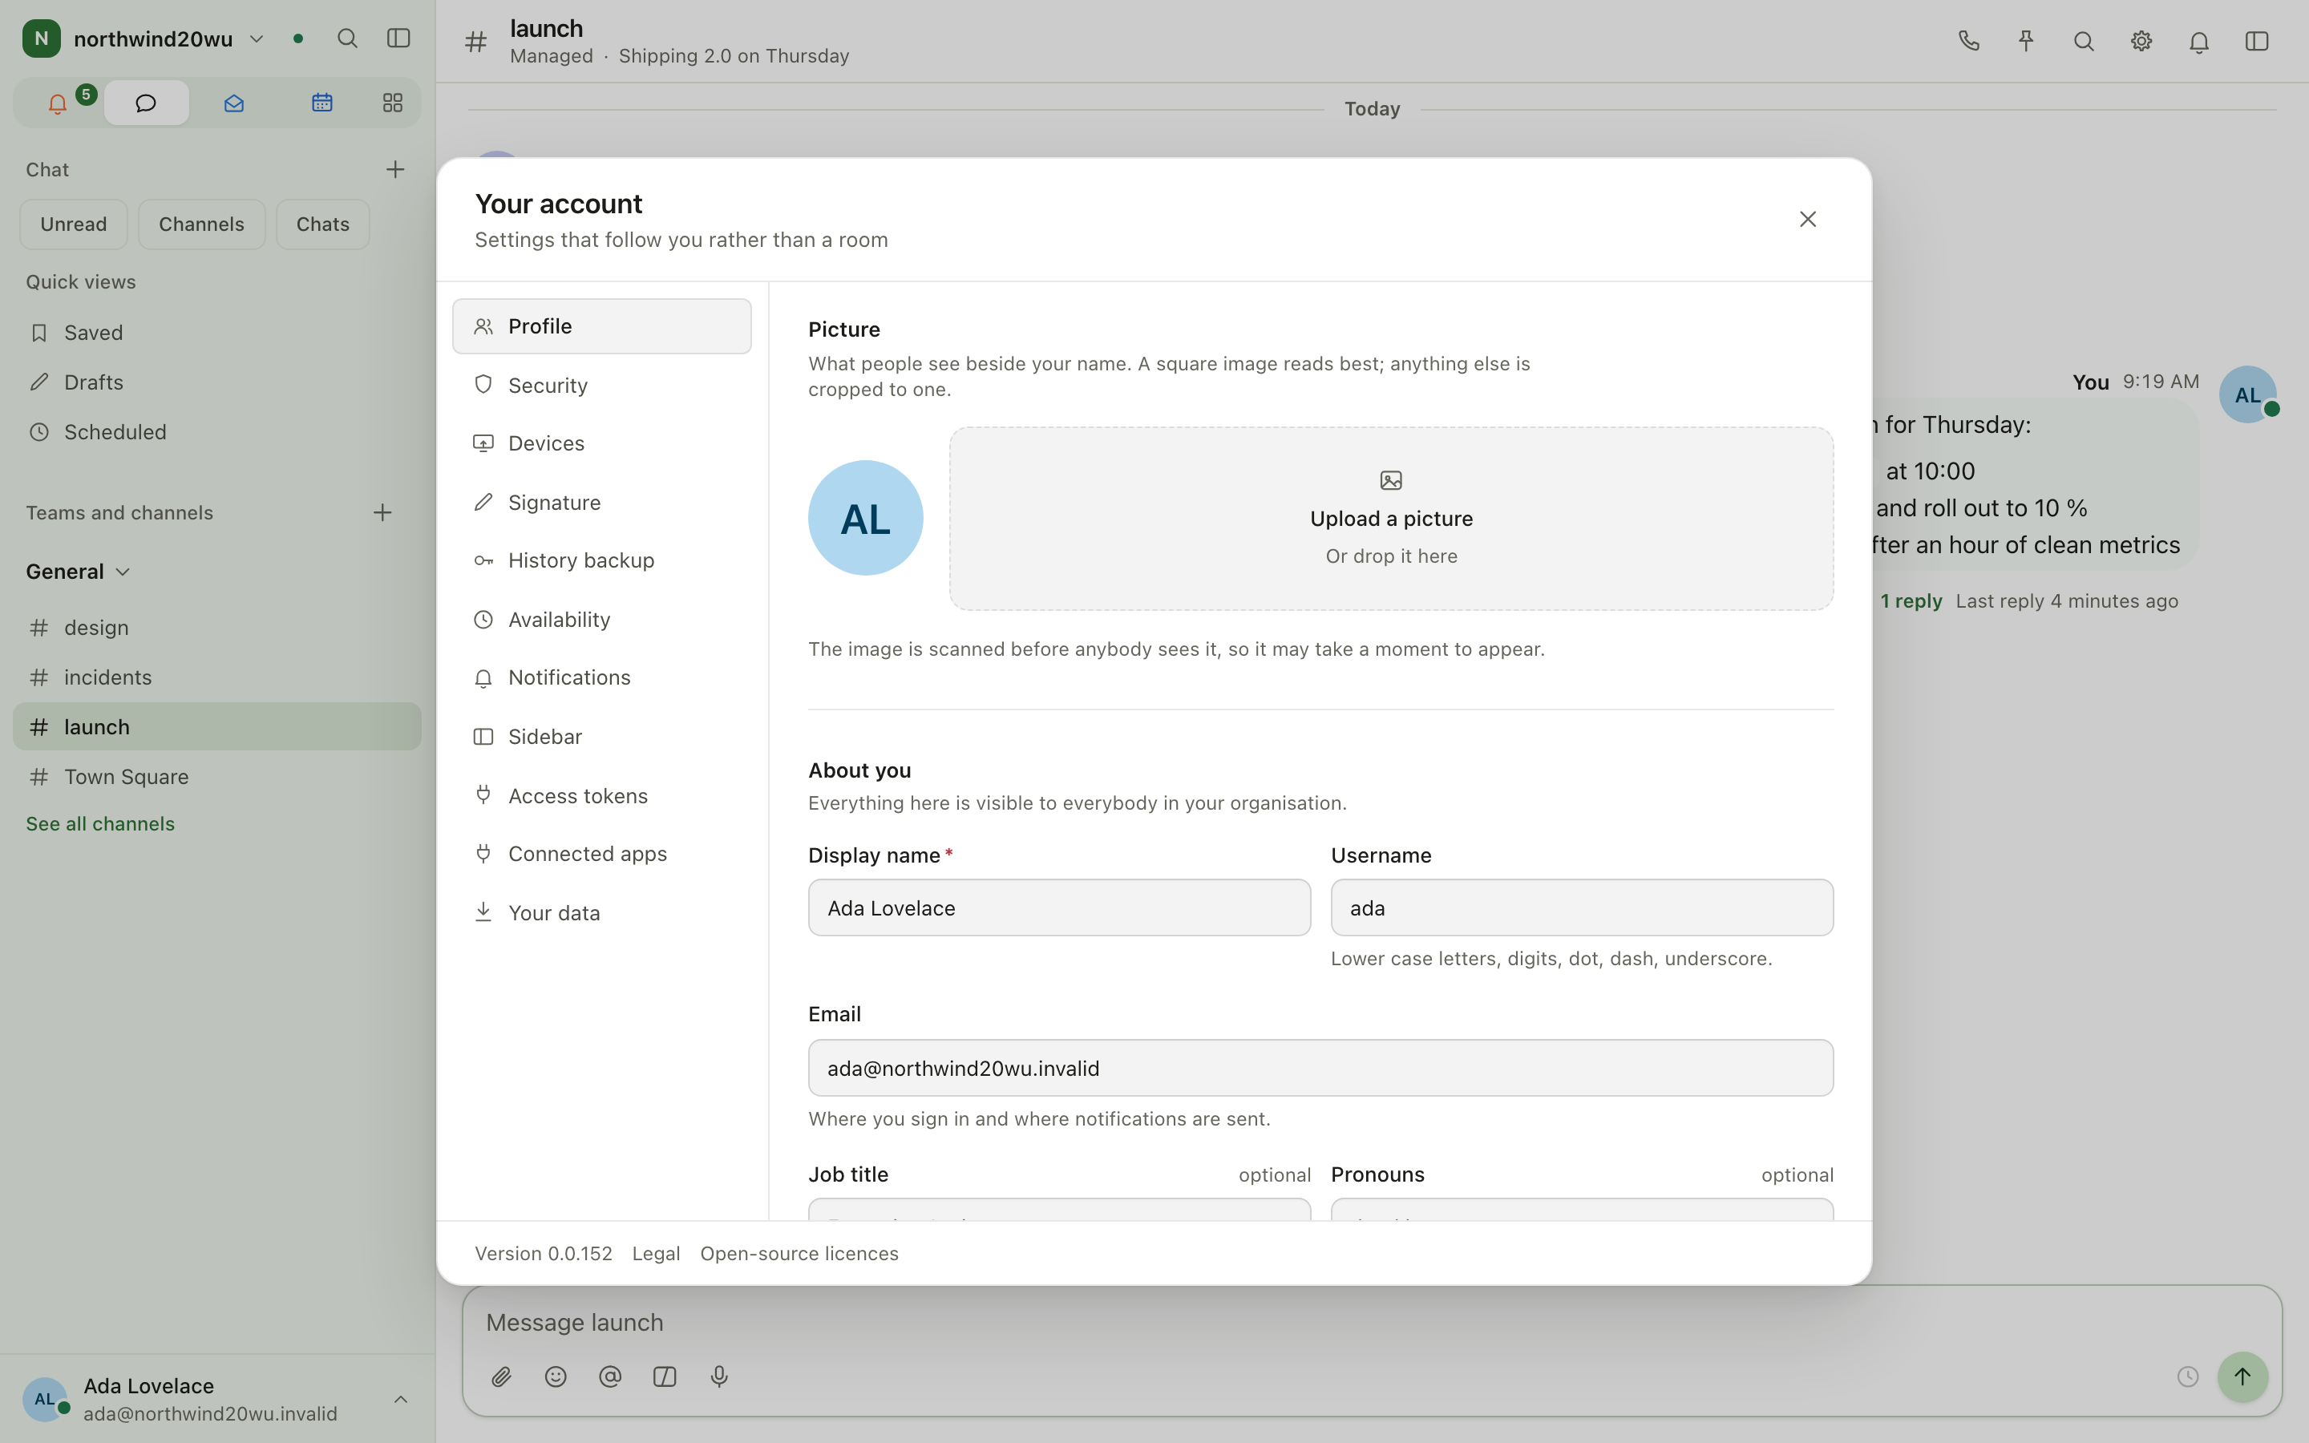Image resolution: width=2309 pixels, height=1443 pixels.
Task: Expand the Ada Lovelace user menu chevron
Action: (401, 1400)
